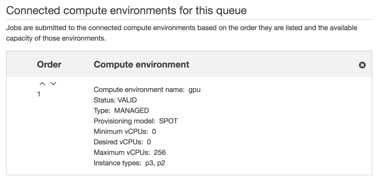Image resolution: width=378 pixels, height=181 pixels.
Task: Move compute environment down in order
Action: [x=53, y=84]
